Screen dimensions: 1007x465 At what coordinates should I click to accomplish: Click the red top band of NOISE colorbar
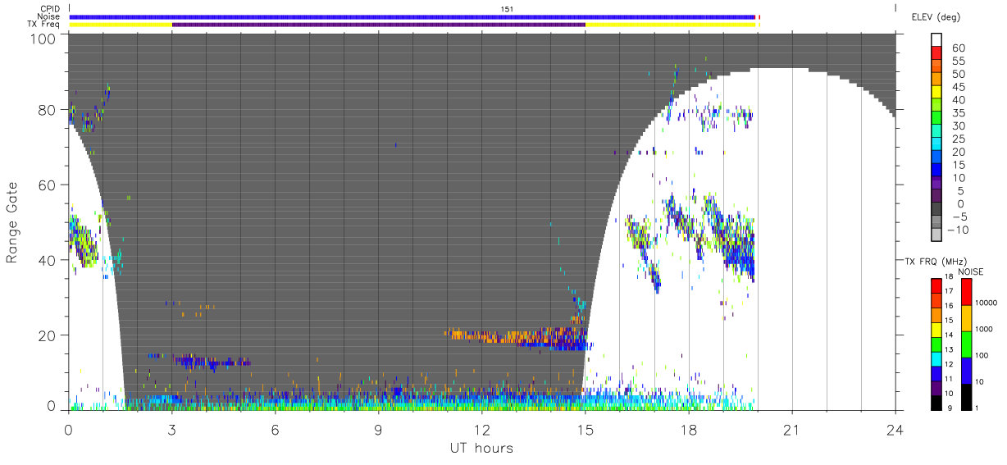pyautogui.click(x=966, y=292)
